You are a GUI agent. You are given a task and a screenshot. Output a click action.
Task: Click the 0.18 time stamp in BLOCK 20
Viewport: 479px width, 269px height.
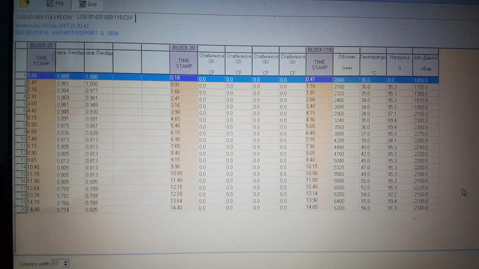click(184, 78)
